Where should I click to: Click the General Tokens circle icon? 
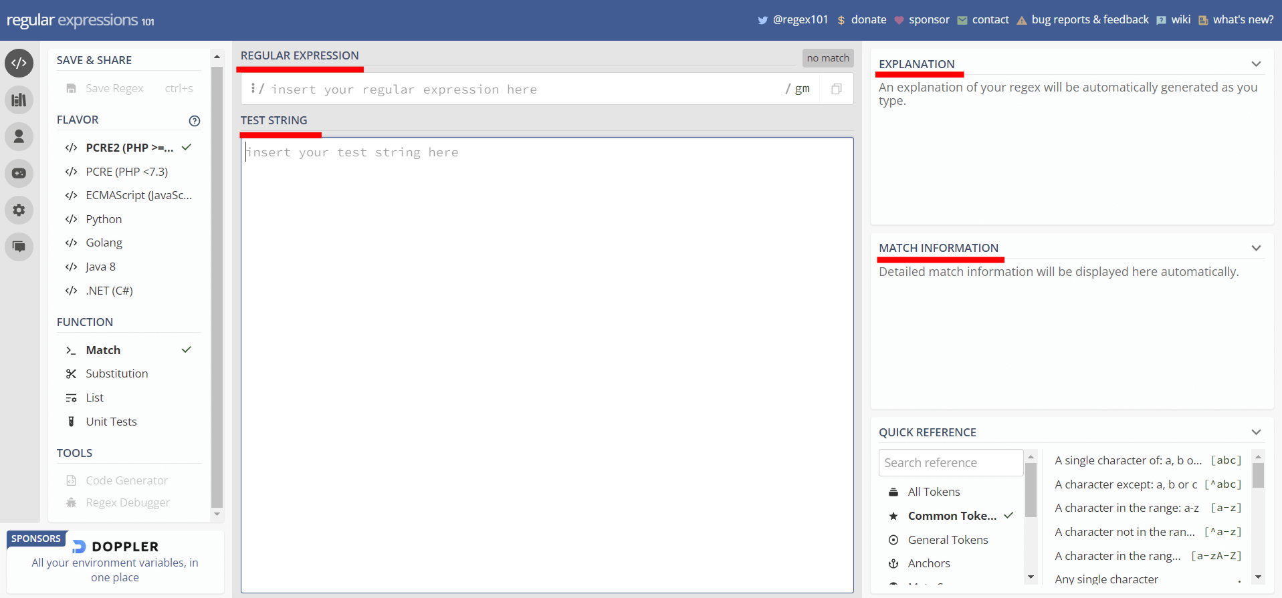pos(893,540)
